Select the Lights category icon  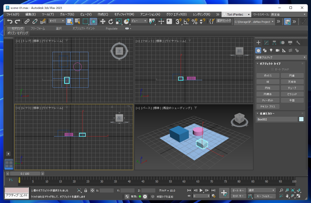(x=271, y=51)
